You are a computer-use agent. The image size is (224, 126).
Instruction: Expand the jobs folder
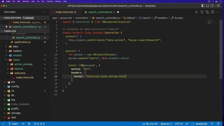coord(6,47)
